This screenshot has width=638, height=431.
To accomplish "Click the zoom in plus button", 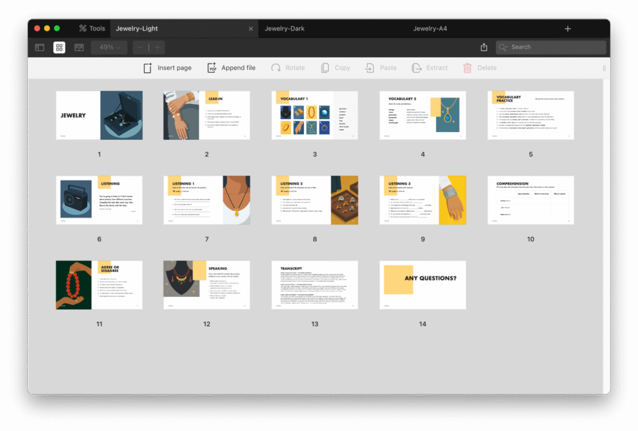I will (157, 47).
